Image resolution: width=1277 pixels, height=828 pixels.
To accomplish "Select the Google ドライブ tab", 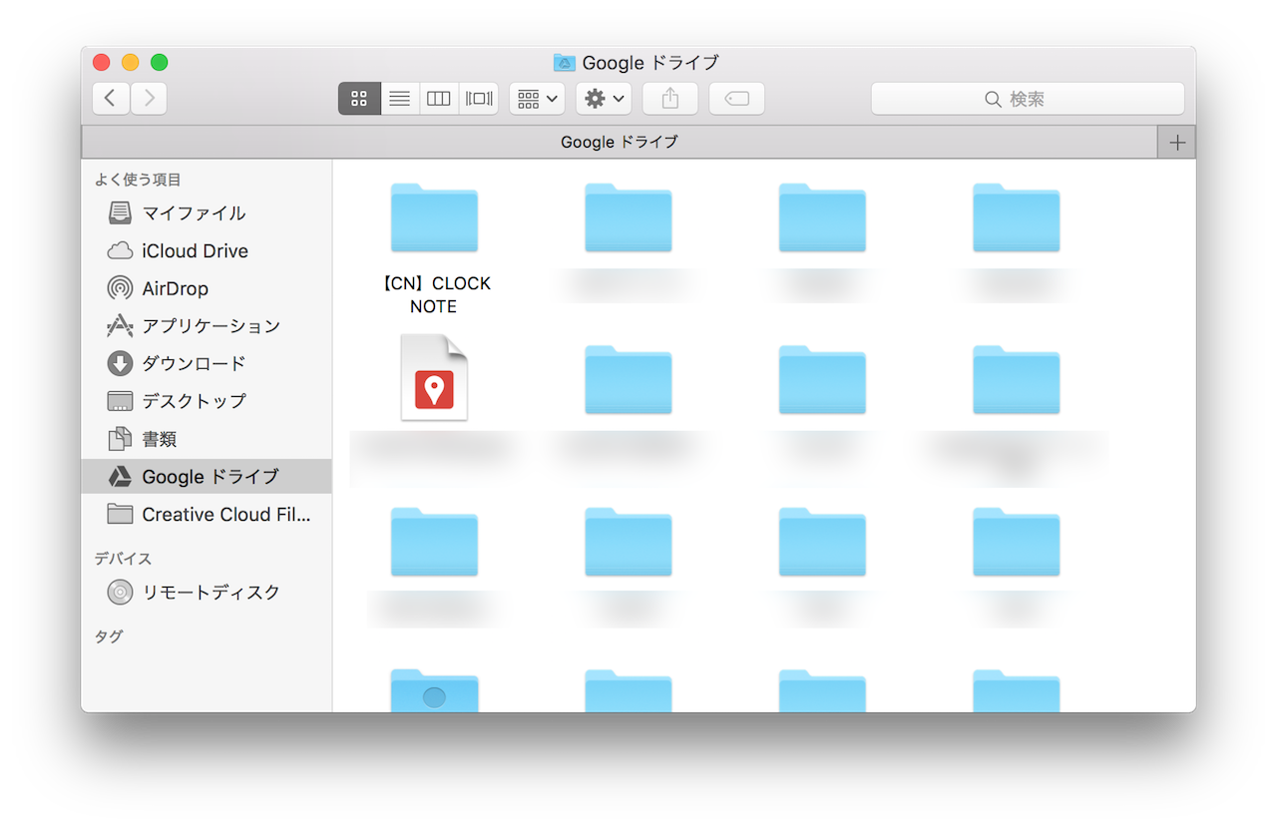I will pos(619,143).
